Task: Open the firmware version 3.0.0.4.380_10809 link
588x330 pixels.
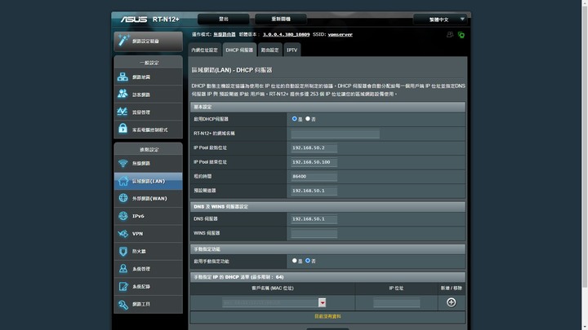Action: pos(286,34)
